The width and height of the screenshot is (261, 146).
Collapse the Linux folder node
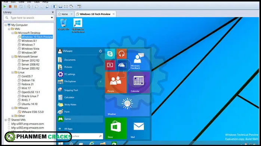click(12, 72)
